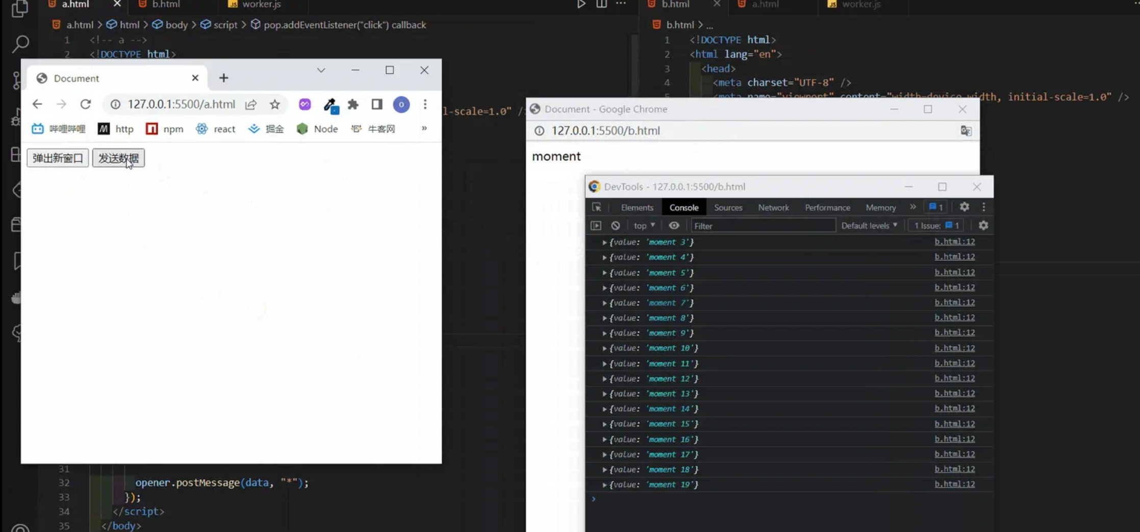This screenshot has width=1140, height=532.
Task: Run the a.html file play icon
Action: (x=581, y=4)
